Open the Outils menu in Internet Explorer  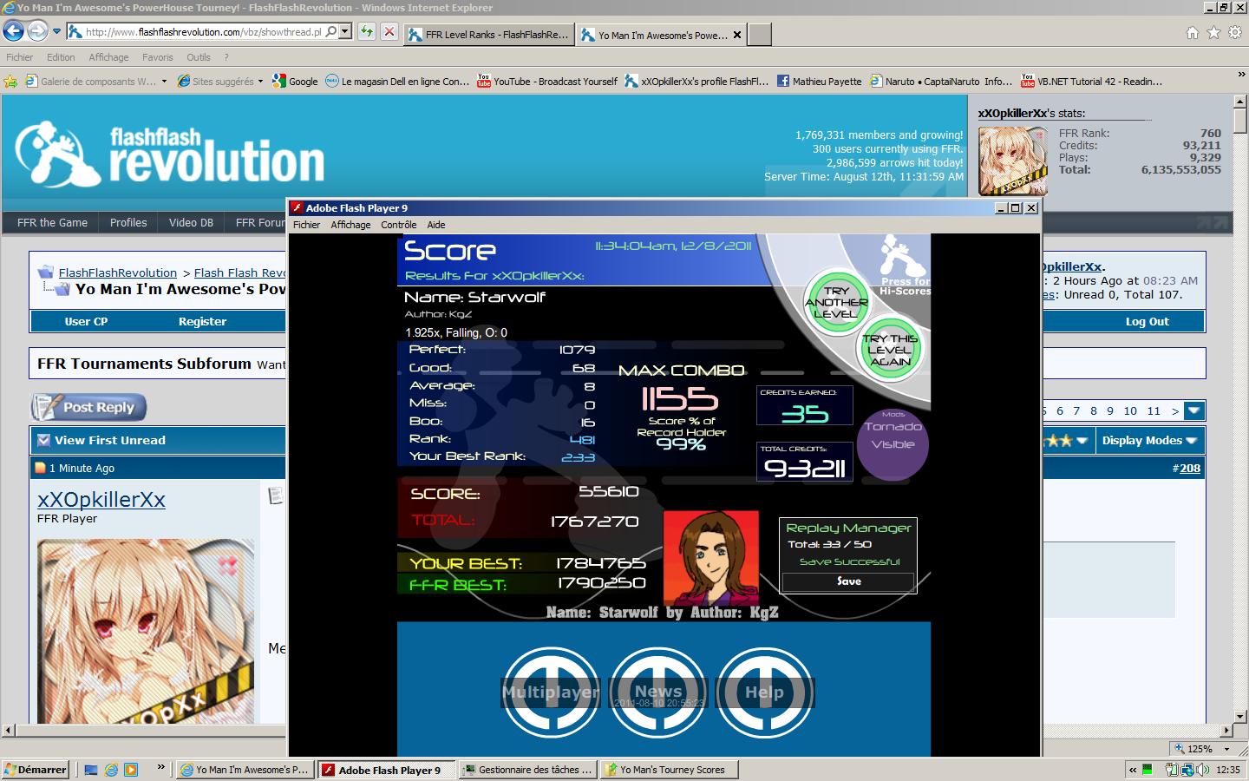click(199, 57)
